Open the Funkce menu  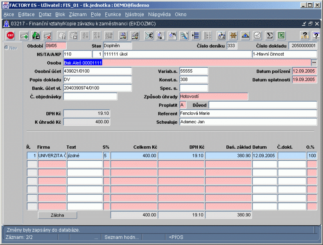coord(113,14)
